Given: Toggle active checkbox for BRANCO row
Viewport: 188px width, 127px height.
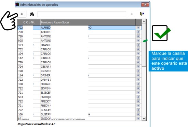Looking at the screenshot, I should [138, 45].
